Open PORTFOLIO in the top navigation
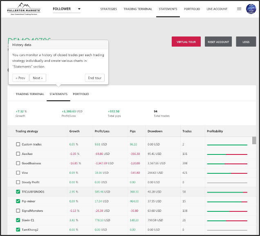Image resolution: width=260 pixels, height=236 pixels. [x=192, y=9]
